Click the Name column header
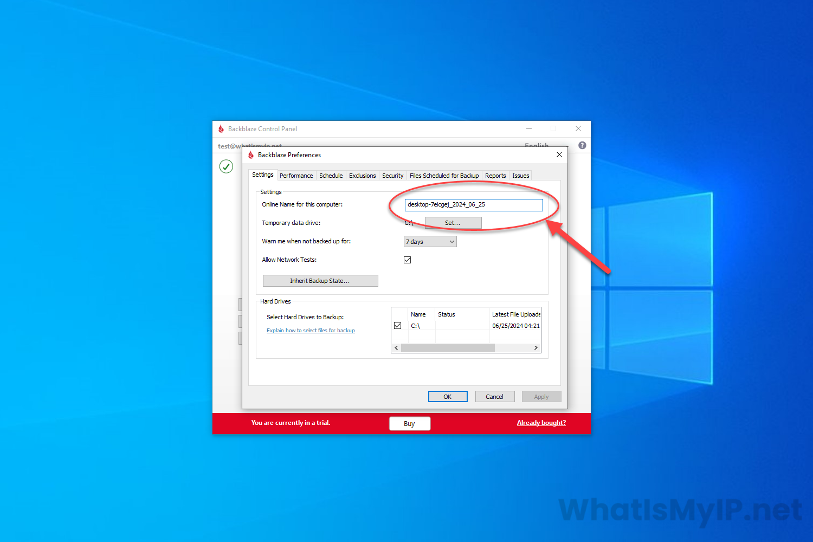Image resolution: width=813 pixels, height=542 pixels. (422, 314)
